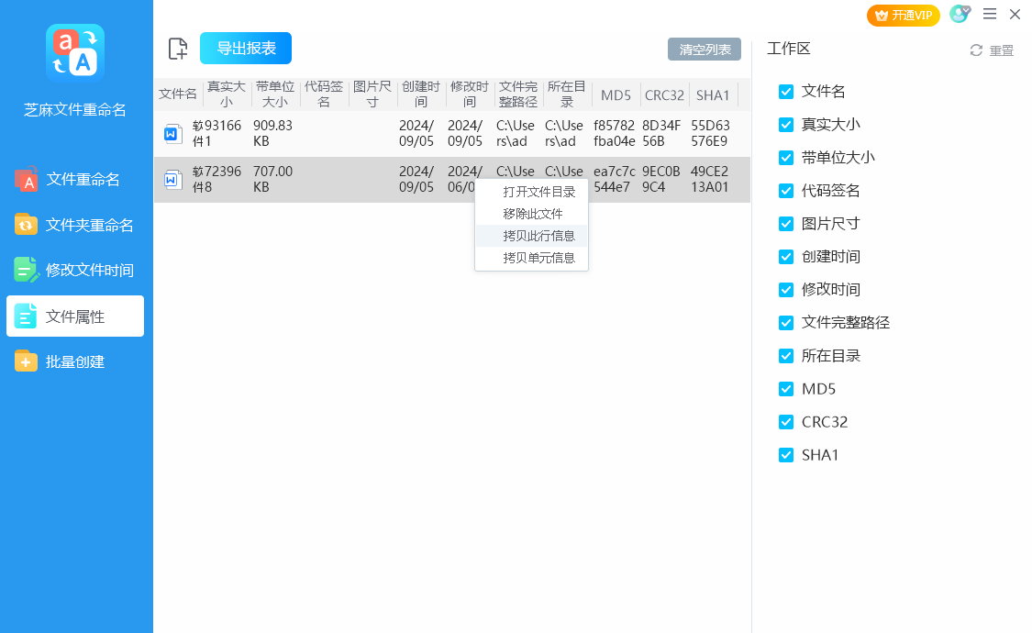Choose 拷贝此行信息 in context menu
Image resolution: width=1032 pixels, height=633 pixels.
pos(538,236)
